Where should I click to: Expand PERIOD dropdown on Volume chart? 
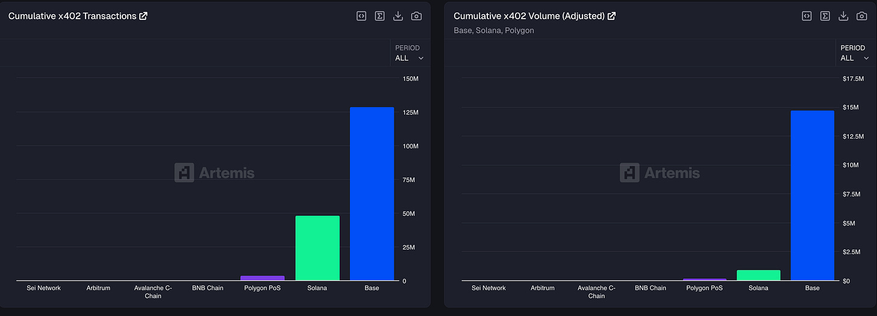855,53
